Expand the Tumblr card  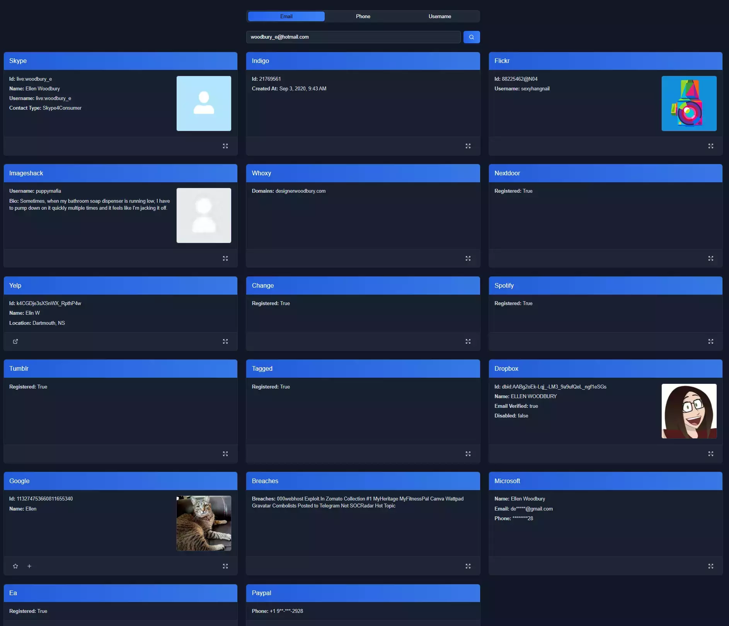225,454
